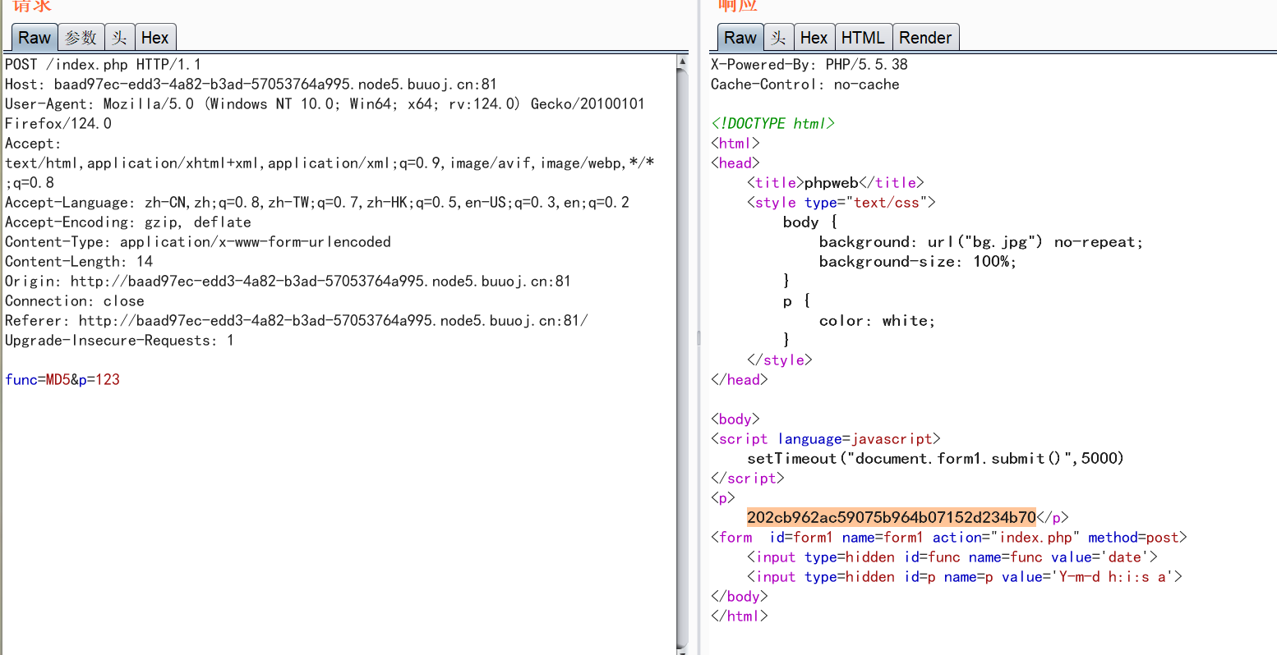This screenshot has width=1277, height=655.
Task: Click the Referer header line
Action: 297,321
